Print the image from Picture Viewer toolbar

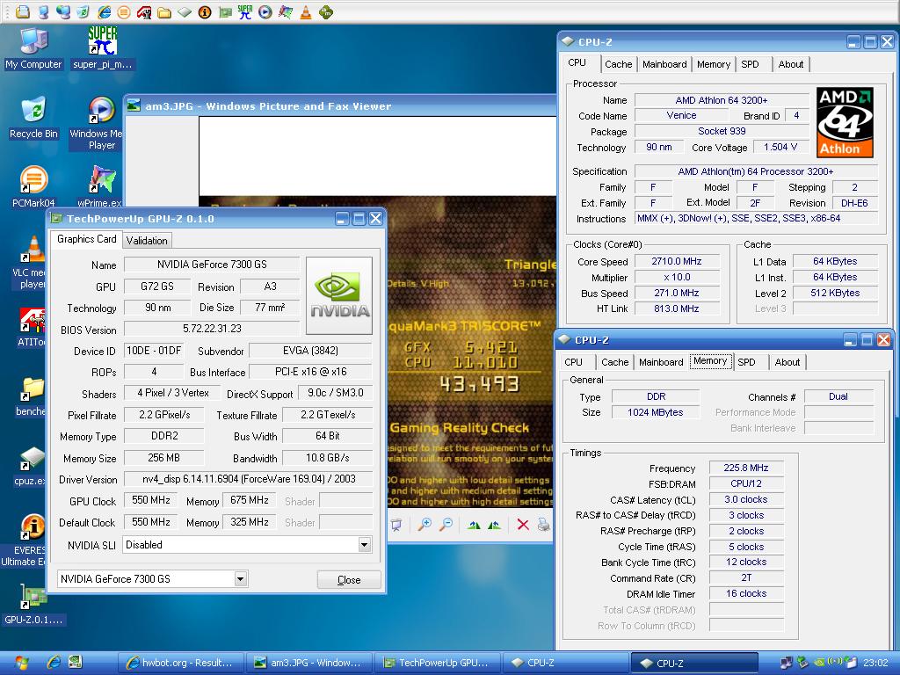click(x=543, y=524)
